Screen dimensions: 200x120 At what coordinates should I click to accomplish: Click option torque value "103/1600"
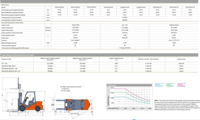(x=82, y=63)
